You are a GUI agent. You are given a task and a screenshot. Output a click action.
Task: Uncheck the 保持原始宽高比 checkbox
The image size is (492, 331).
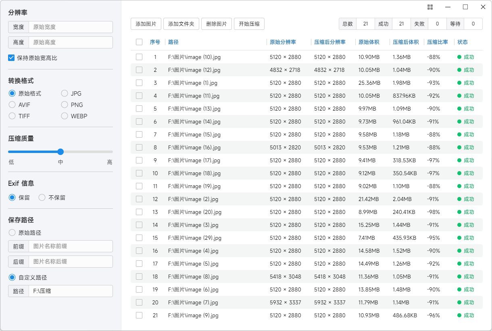tap(11, 58)
